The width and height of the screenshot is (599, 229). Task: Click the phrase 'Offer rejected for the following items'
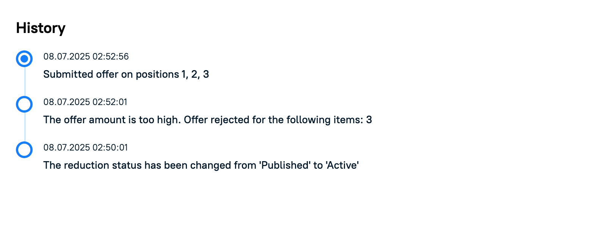click(x=273, y=120)
